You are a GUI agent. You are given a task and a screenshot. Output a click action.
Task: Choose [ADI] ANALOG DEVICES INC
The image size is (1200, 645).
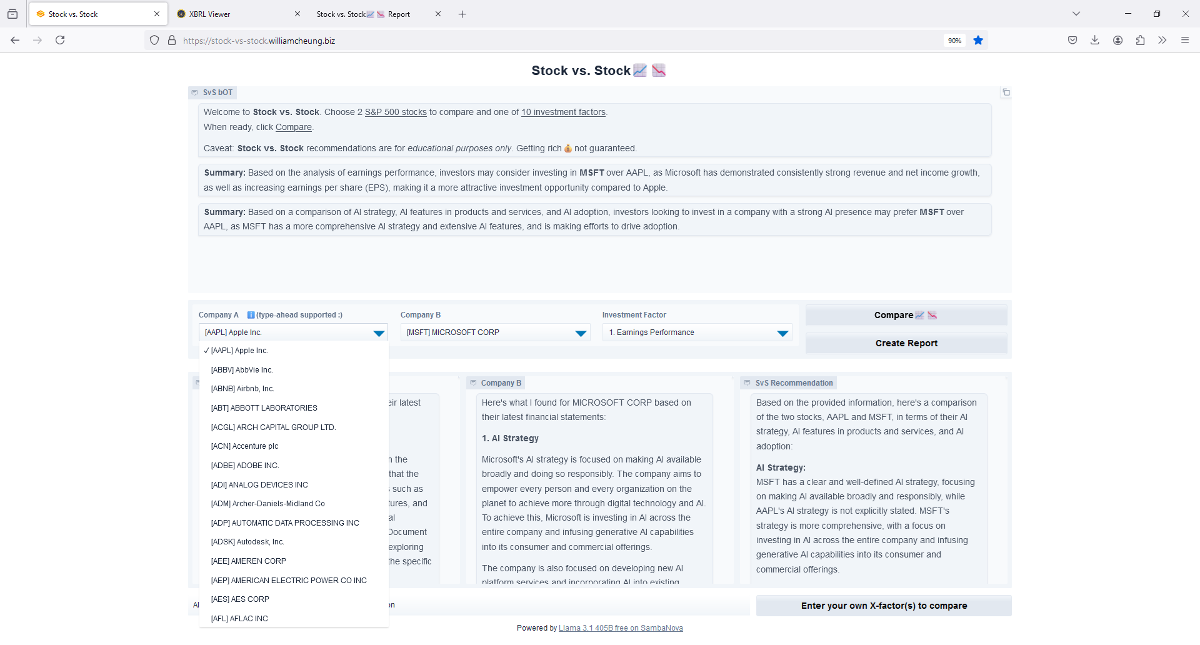[x=294, y=485]
